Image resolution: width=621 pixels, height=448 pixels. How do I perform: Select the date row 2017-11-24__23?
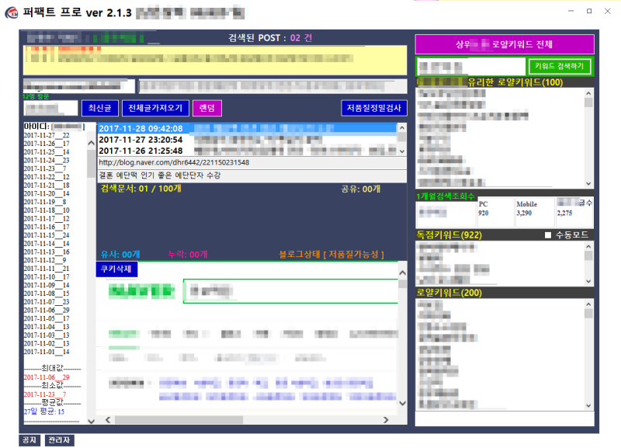click(47, 161)
